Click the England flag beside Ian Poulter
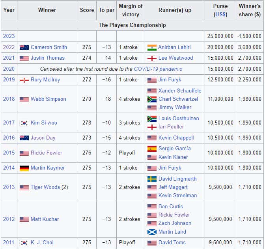Viewport: 265px width, 249px height. [152, 127]
